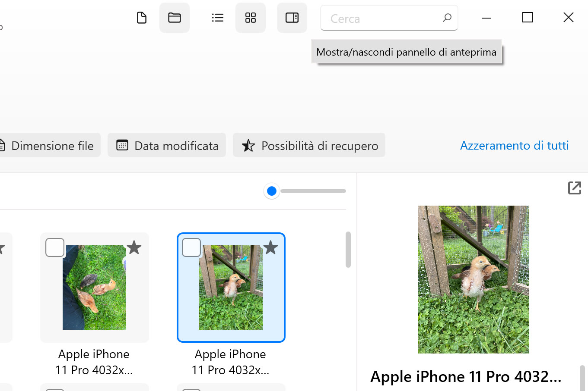Adjust the thumbnail size slider handle
The width and height of the screenshot is (588, 391).
click(272, 191)
